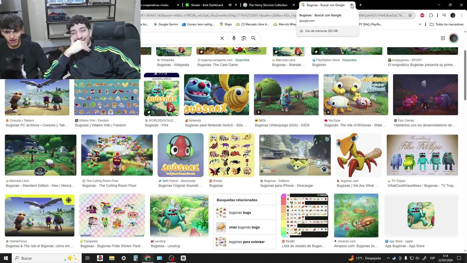Click weather widget 15°C Despejado
Screen dimensions: 467x263
coord(365,258)
